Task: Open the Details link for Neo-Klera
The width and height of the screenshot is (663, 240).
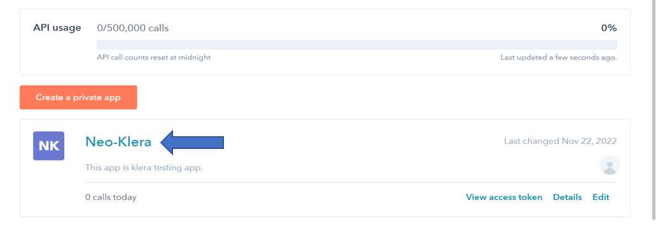Action: click(568, 197)
